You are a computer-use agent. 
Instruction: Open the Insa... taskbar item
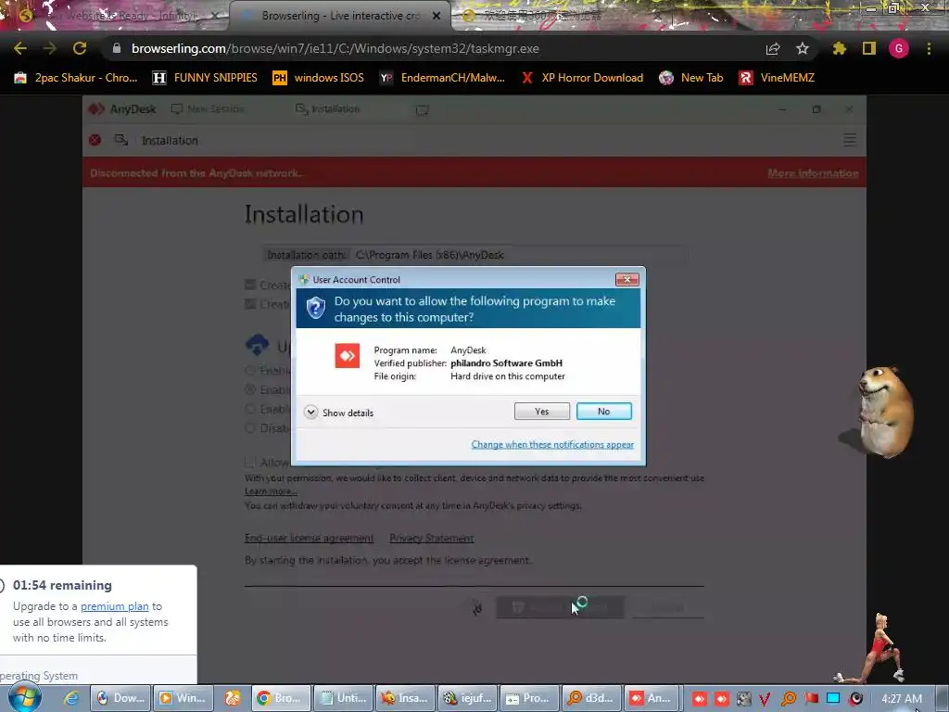(406, 698)
